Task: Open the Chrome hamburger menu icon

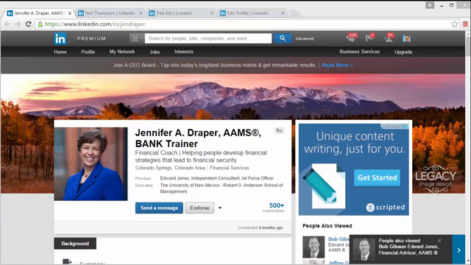Action: (465, 24)
